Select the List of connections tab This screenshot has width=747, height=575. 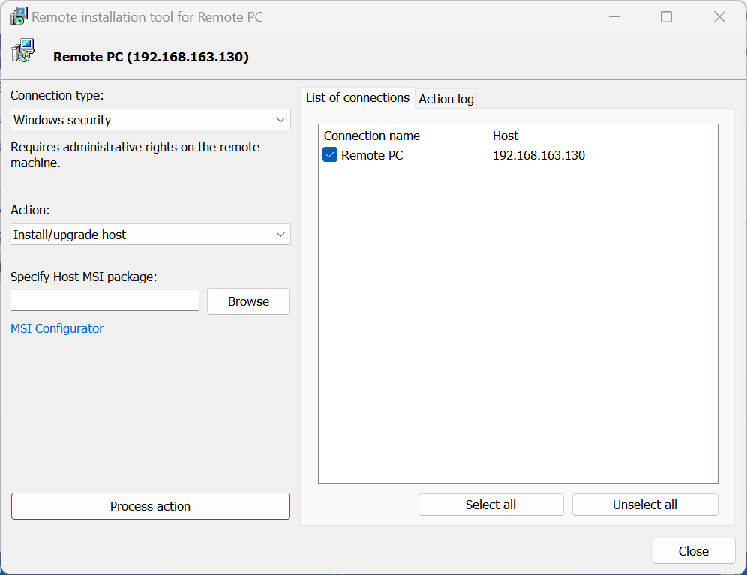coord(358,97)
